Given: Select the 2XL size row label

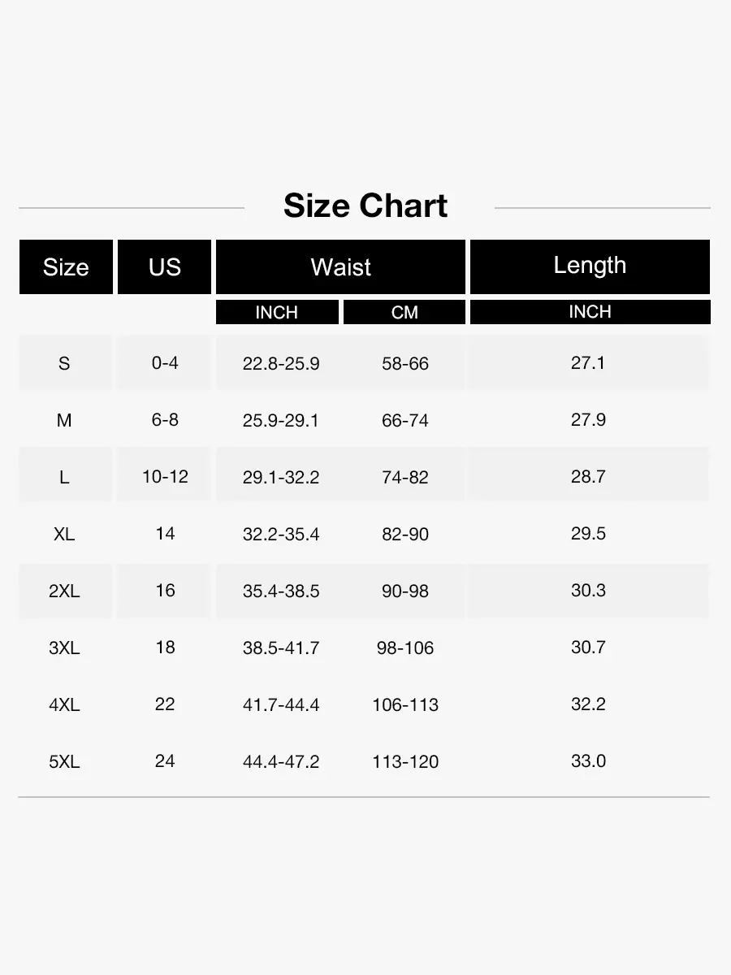Looking at the screenshot, I should [x=64, y=591].
